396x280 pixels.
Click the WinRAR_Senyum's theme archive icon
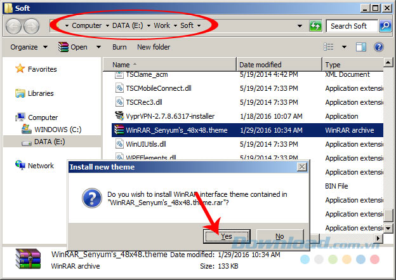point(119,130)
